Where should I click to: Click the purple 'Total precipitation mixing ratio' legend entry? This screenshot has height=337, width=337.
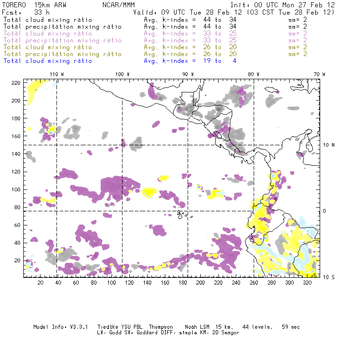point(62,41)
